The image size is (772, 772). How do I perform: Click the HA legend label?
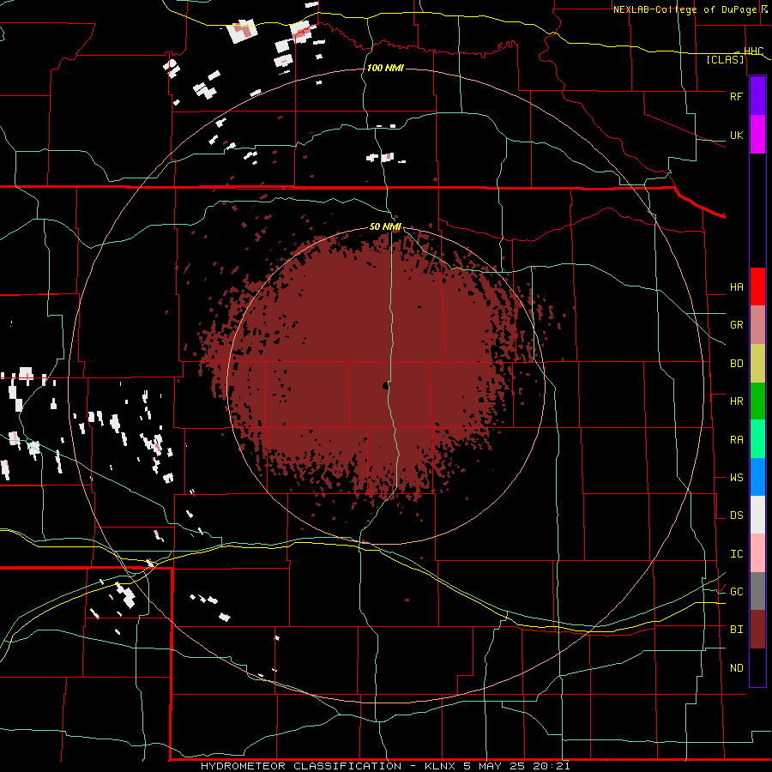click(x=736, y=287)
